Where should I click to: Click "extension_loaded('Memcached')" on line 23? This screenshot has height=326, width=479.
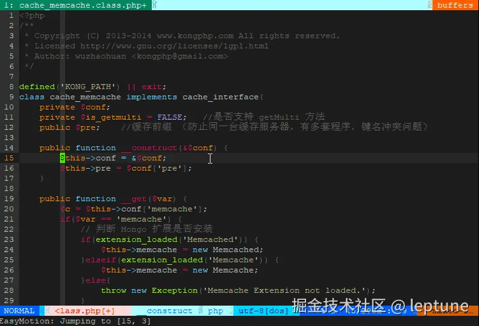click(x=170, y=239)
